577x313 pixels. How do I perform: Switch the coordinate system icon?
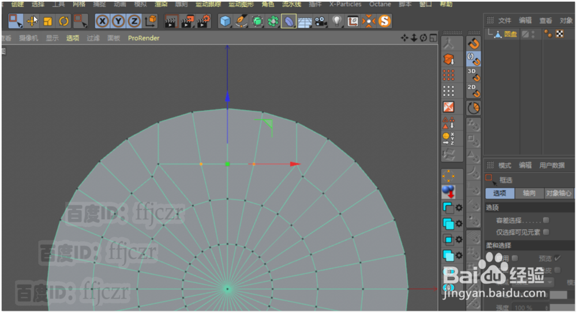[150, 21]
